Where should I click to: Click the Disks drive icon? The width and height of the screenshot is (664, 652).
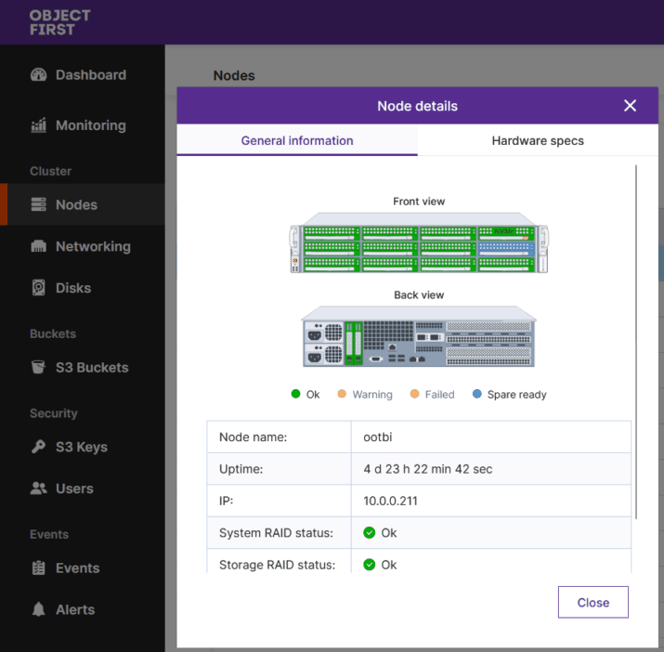pos(38,288)
